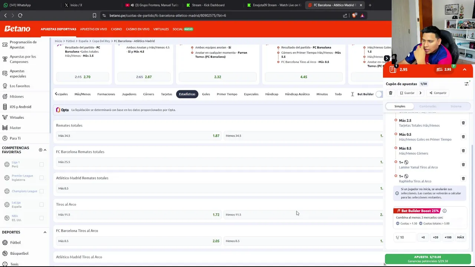This screenshot has height=267, width=475.
Task: Click the stake amount input field
Action: pyautogui.click(x=404, y=237)
